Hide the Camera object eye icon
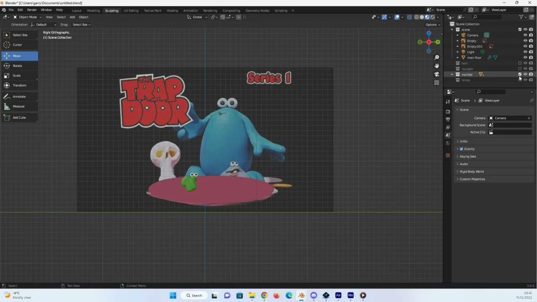The image size is (537, 302). pos(525,35)
